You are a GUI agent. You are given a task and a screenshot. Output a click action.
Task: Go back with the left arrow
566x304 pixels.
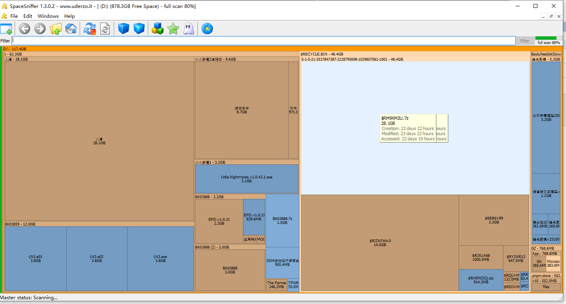pyautogui.click(x=25, y=29)
